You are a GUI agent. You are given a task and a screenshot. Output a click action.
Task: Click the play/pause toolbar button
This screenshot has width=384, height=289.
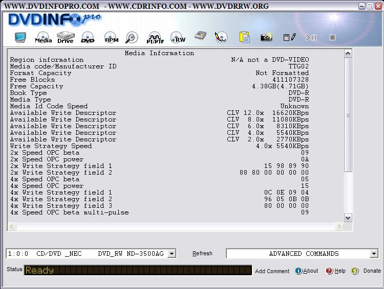pos(311,37)
